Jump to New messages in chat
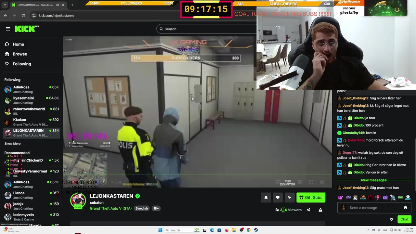This screenshot has width=416, height=234. (374, 180)
